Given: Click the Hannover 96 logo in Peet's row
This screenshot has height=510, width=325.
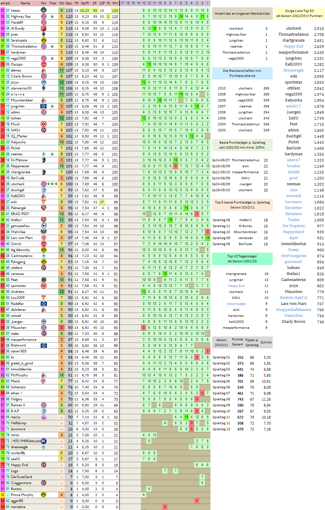Looking at the screenshot, I should [x=43, y=280].
